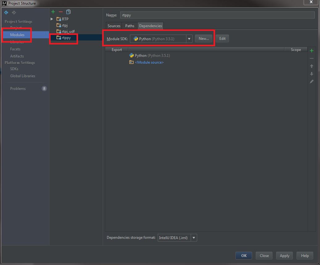Click the green add module plus icon
This screenshot has width=320, height=265.
pyautogui.click(x=53, y=12)
